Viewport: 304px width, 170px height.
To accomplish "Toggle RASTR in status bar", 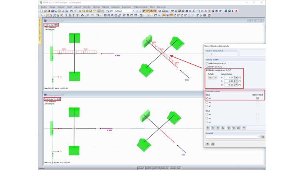I will [x=148, y=168].
